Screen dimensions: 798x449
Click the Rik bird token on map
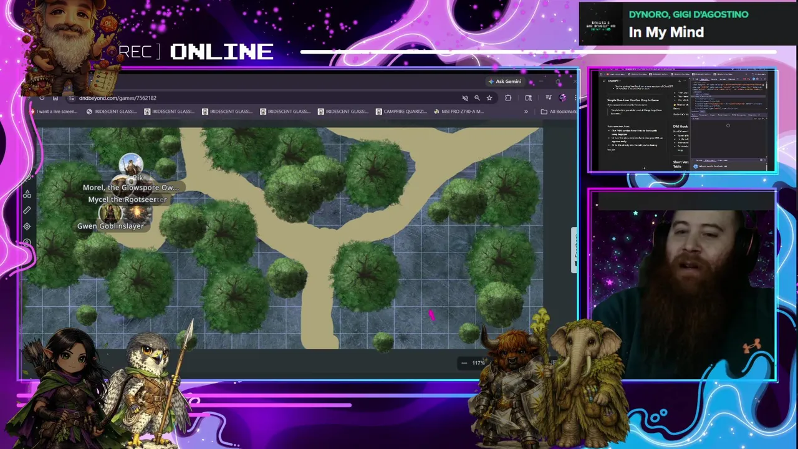coord(131,166)
